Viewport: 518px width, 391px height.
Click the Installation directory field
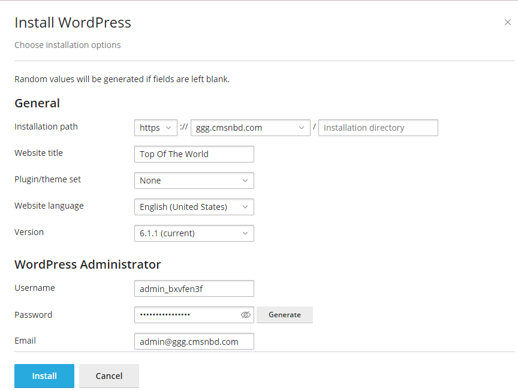(378, 128)
